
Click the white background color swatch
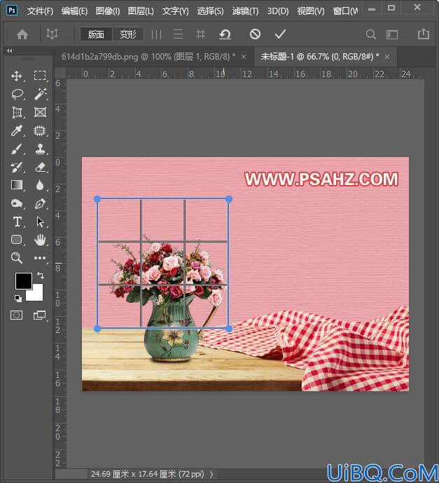(x=38, y=295)
